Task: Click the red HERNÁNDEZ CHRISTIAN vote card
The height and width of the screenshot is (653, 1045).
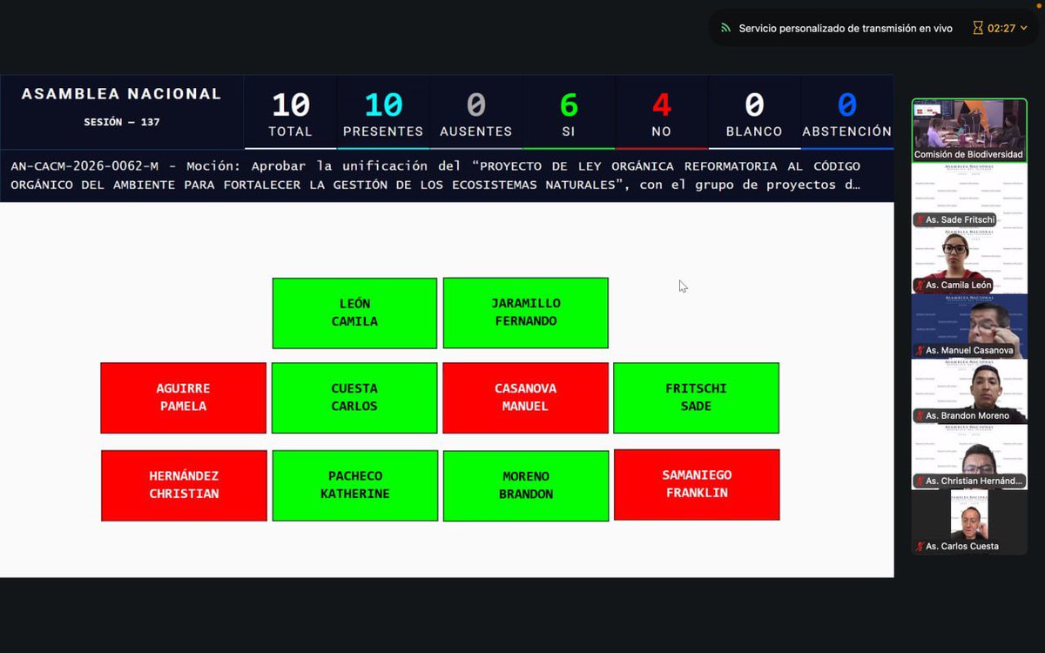Action: [x=184, y=486]
